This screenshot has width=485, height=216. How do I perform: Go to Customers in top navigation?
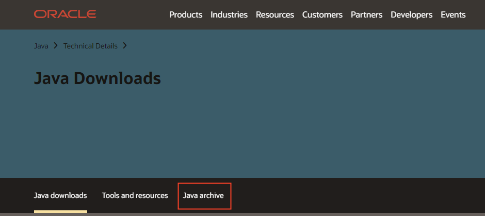pyautogui.click(x=322, y=15)
